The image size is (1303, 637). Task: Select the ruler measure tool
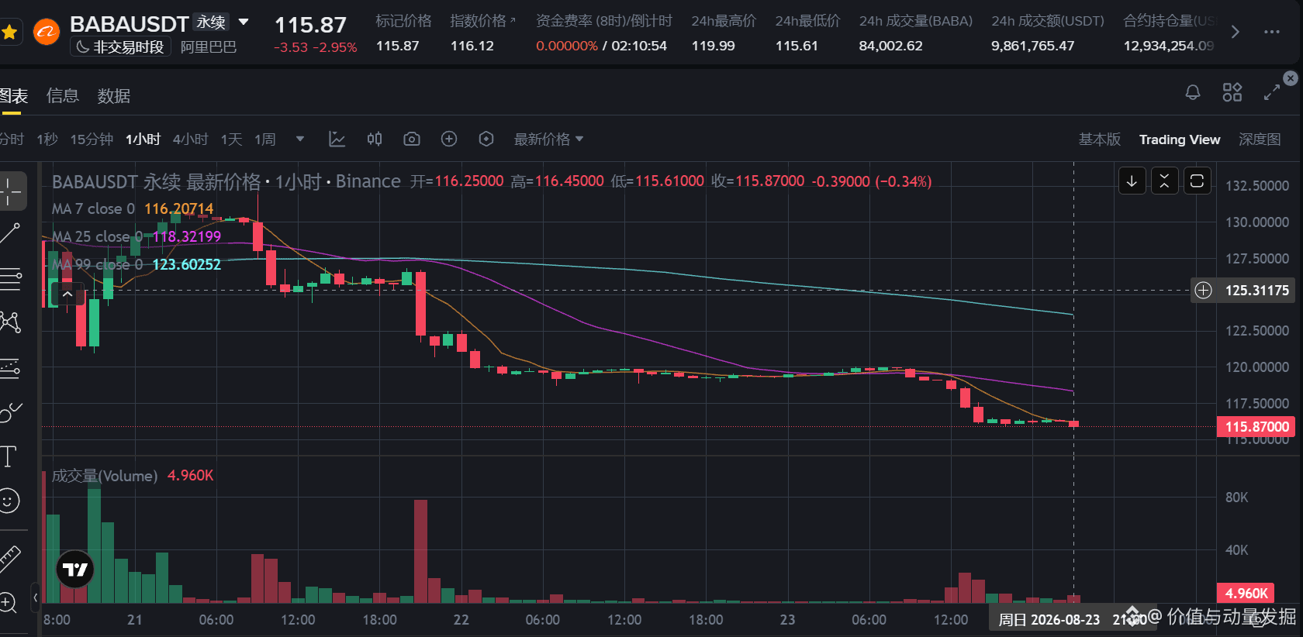click(10, 558)
